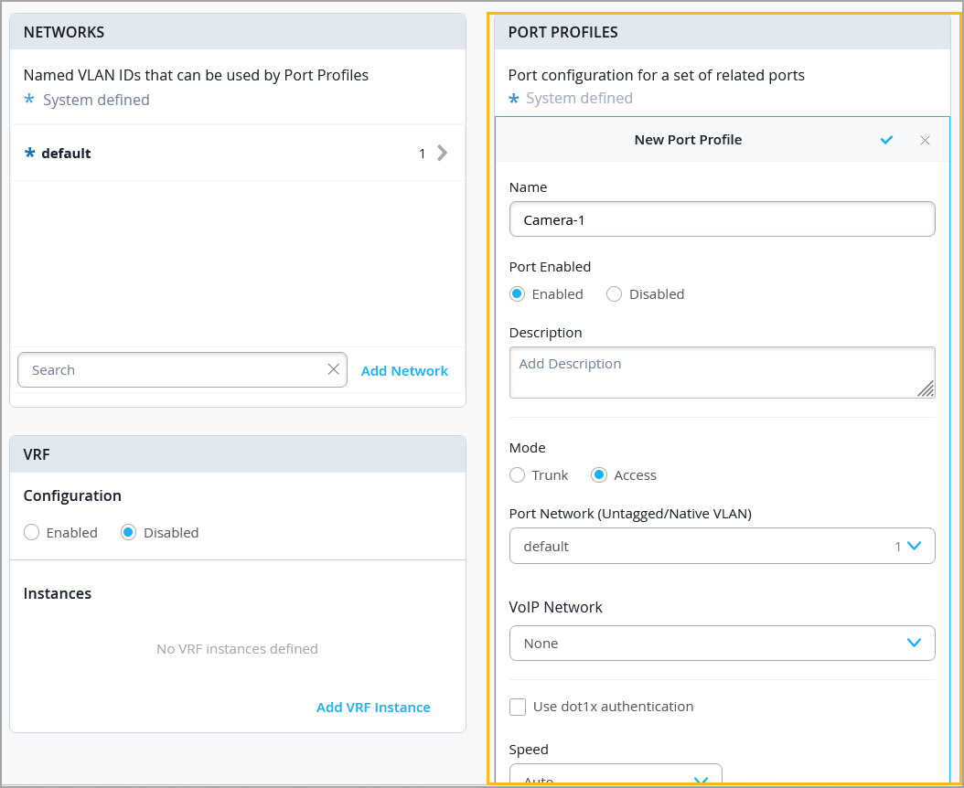Clear the network search field
The width and height of the screenshot is (964, 788).
click(333, 369)
